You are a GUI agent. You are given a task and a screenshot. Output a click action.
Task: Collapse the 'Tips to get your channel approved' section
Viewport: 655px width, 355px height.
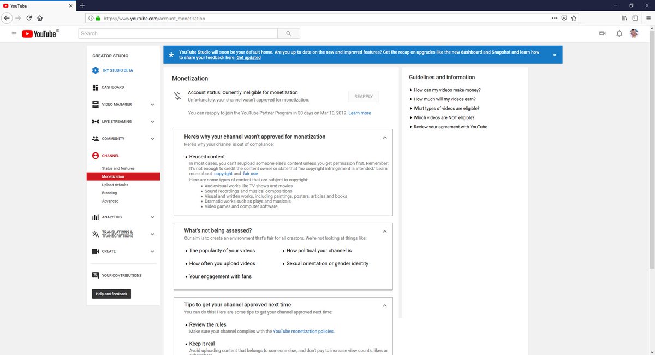(384, 305)
